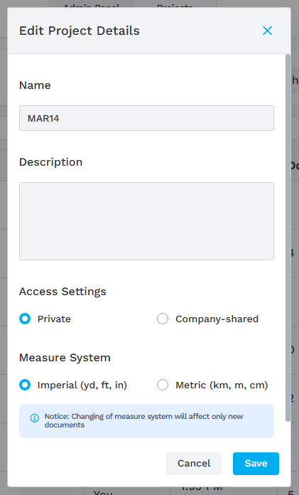Click the Access Settings heading
The image size is (299, 495).
[62, 292]
